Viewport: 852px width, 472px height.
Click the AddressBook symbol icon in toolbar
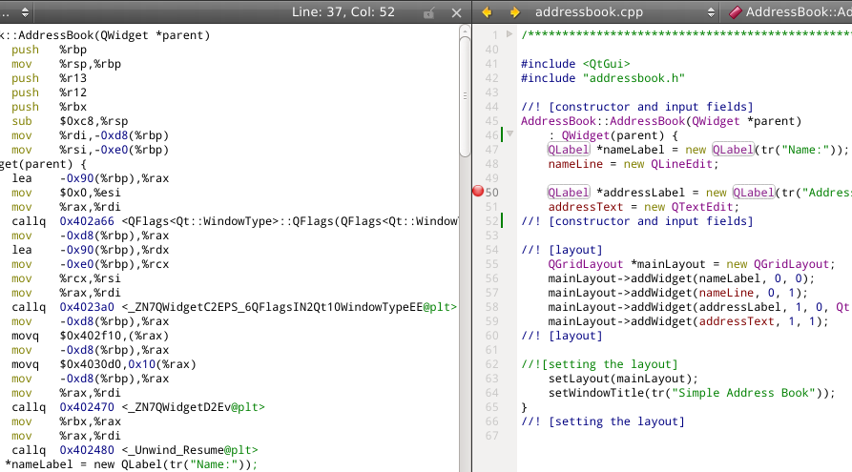pos(735,12)
